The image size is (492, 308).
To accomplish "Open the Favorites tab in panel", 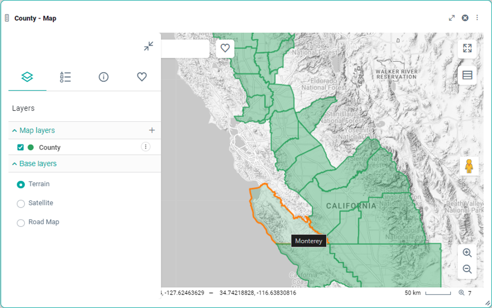I will point(142,77).
